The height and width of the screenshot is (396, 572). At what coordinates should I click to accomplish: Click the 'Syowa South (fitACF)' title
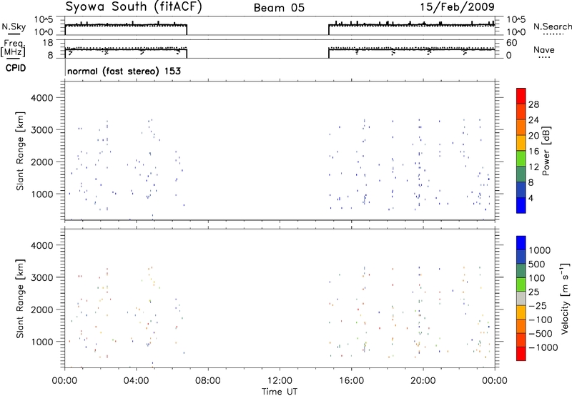point(134,7)
